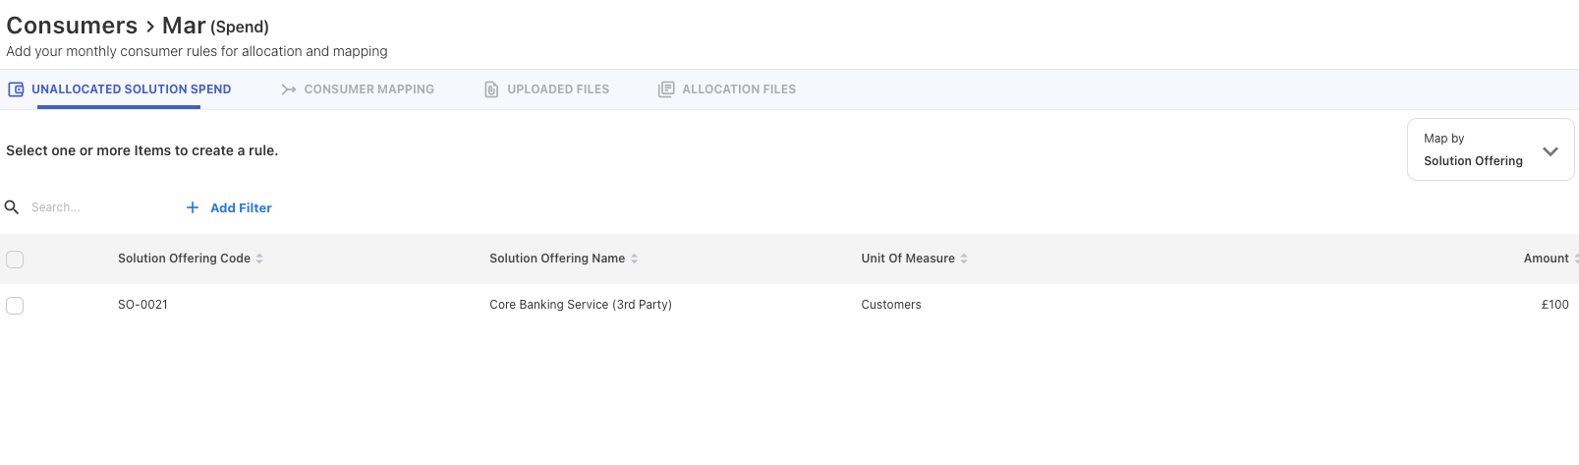Image resolution: width=1579 pixels, height=465 pixels.
Task: Switch to the Consumer Mapping tab
Action: pyautogui.click(x=368, y=89)
